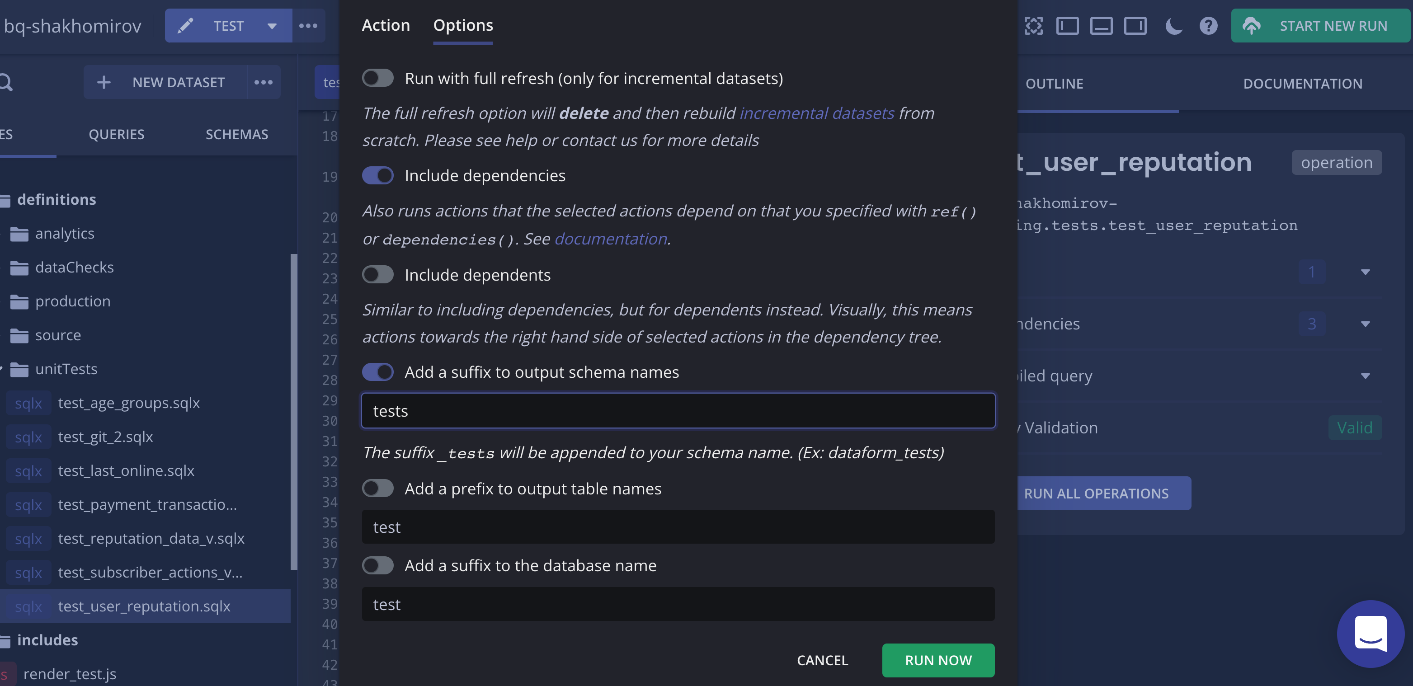1413x686 pixels.
Task: Open the more options beside NEW DATASET
Action: pyautogui.click(x=263, y=82)
